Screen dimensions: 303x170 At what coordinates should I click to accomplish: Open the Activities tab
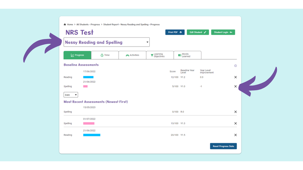point(132,55)
